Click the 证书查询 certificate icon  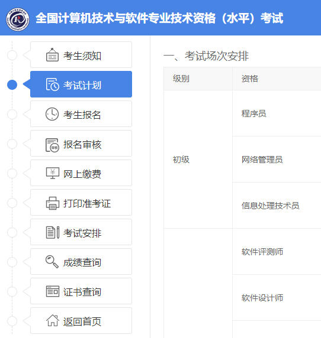(x=53, y=291)
